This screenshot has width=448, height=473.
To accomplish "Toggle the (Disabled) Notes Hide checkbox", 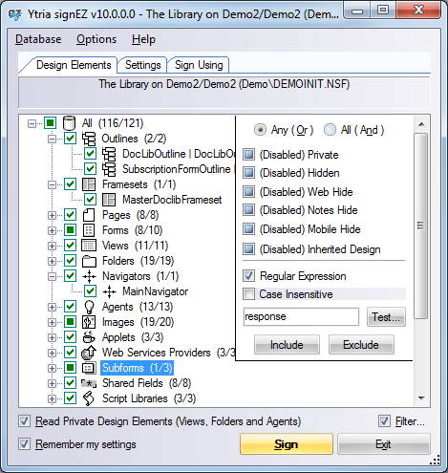I will point(248,210).
